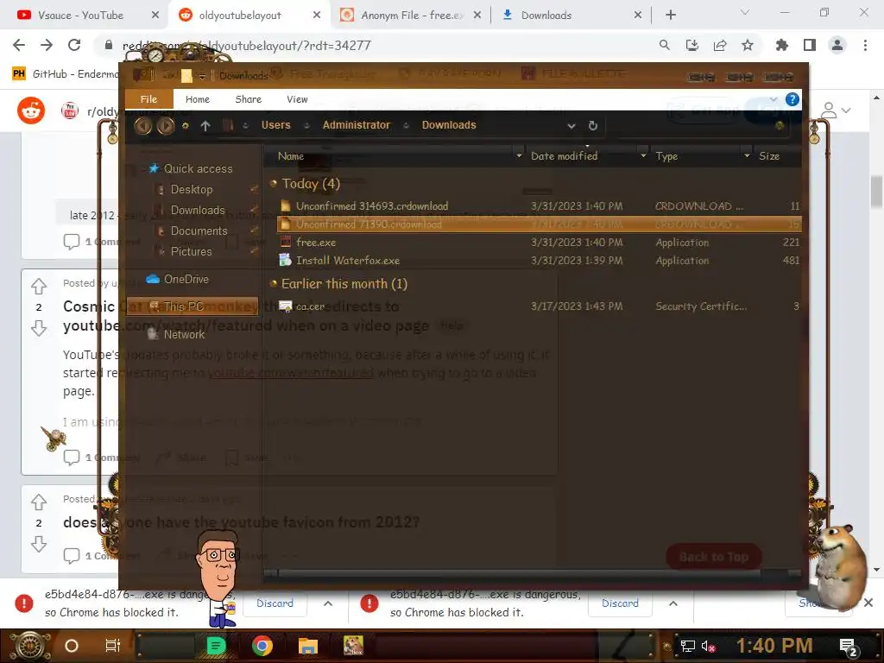Open Desktop in navigation pane
The height and width of the screenshot is (663, 884).
pyautogui.click(x=191, y=189)
